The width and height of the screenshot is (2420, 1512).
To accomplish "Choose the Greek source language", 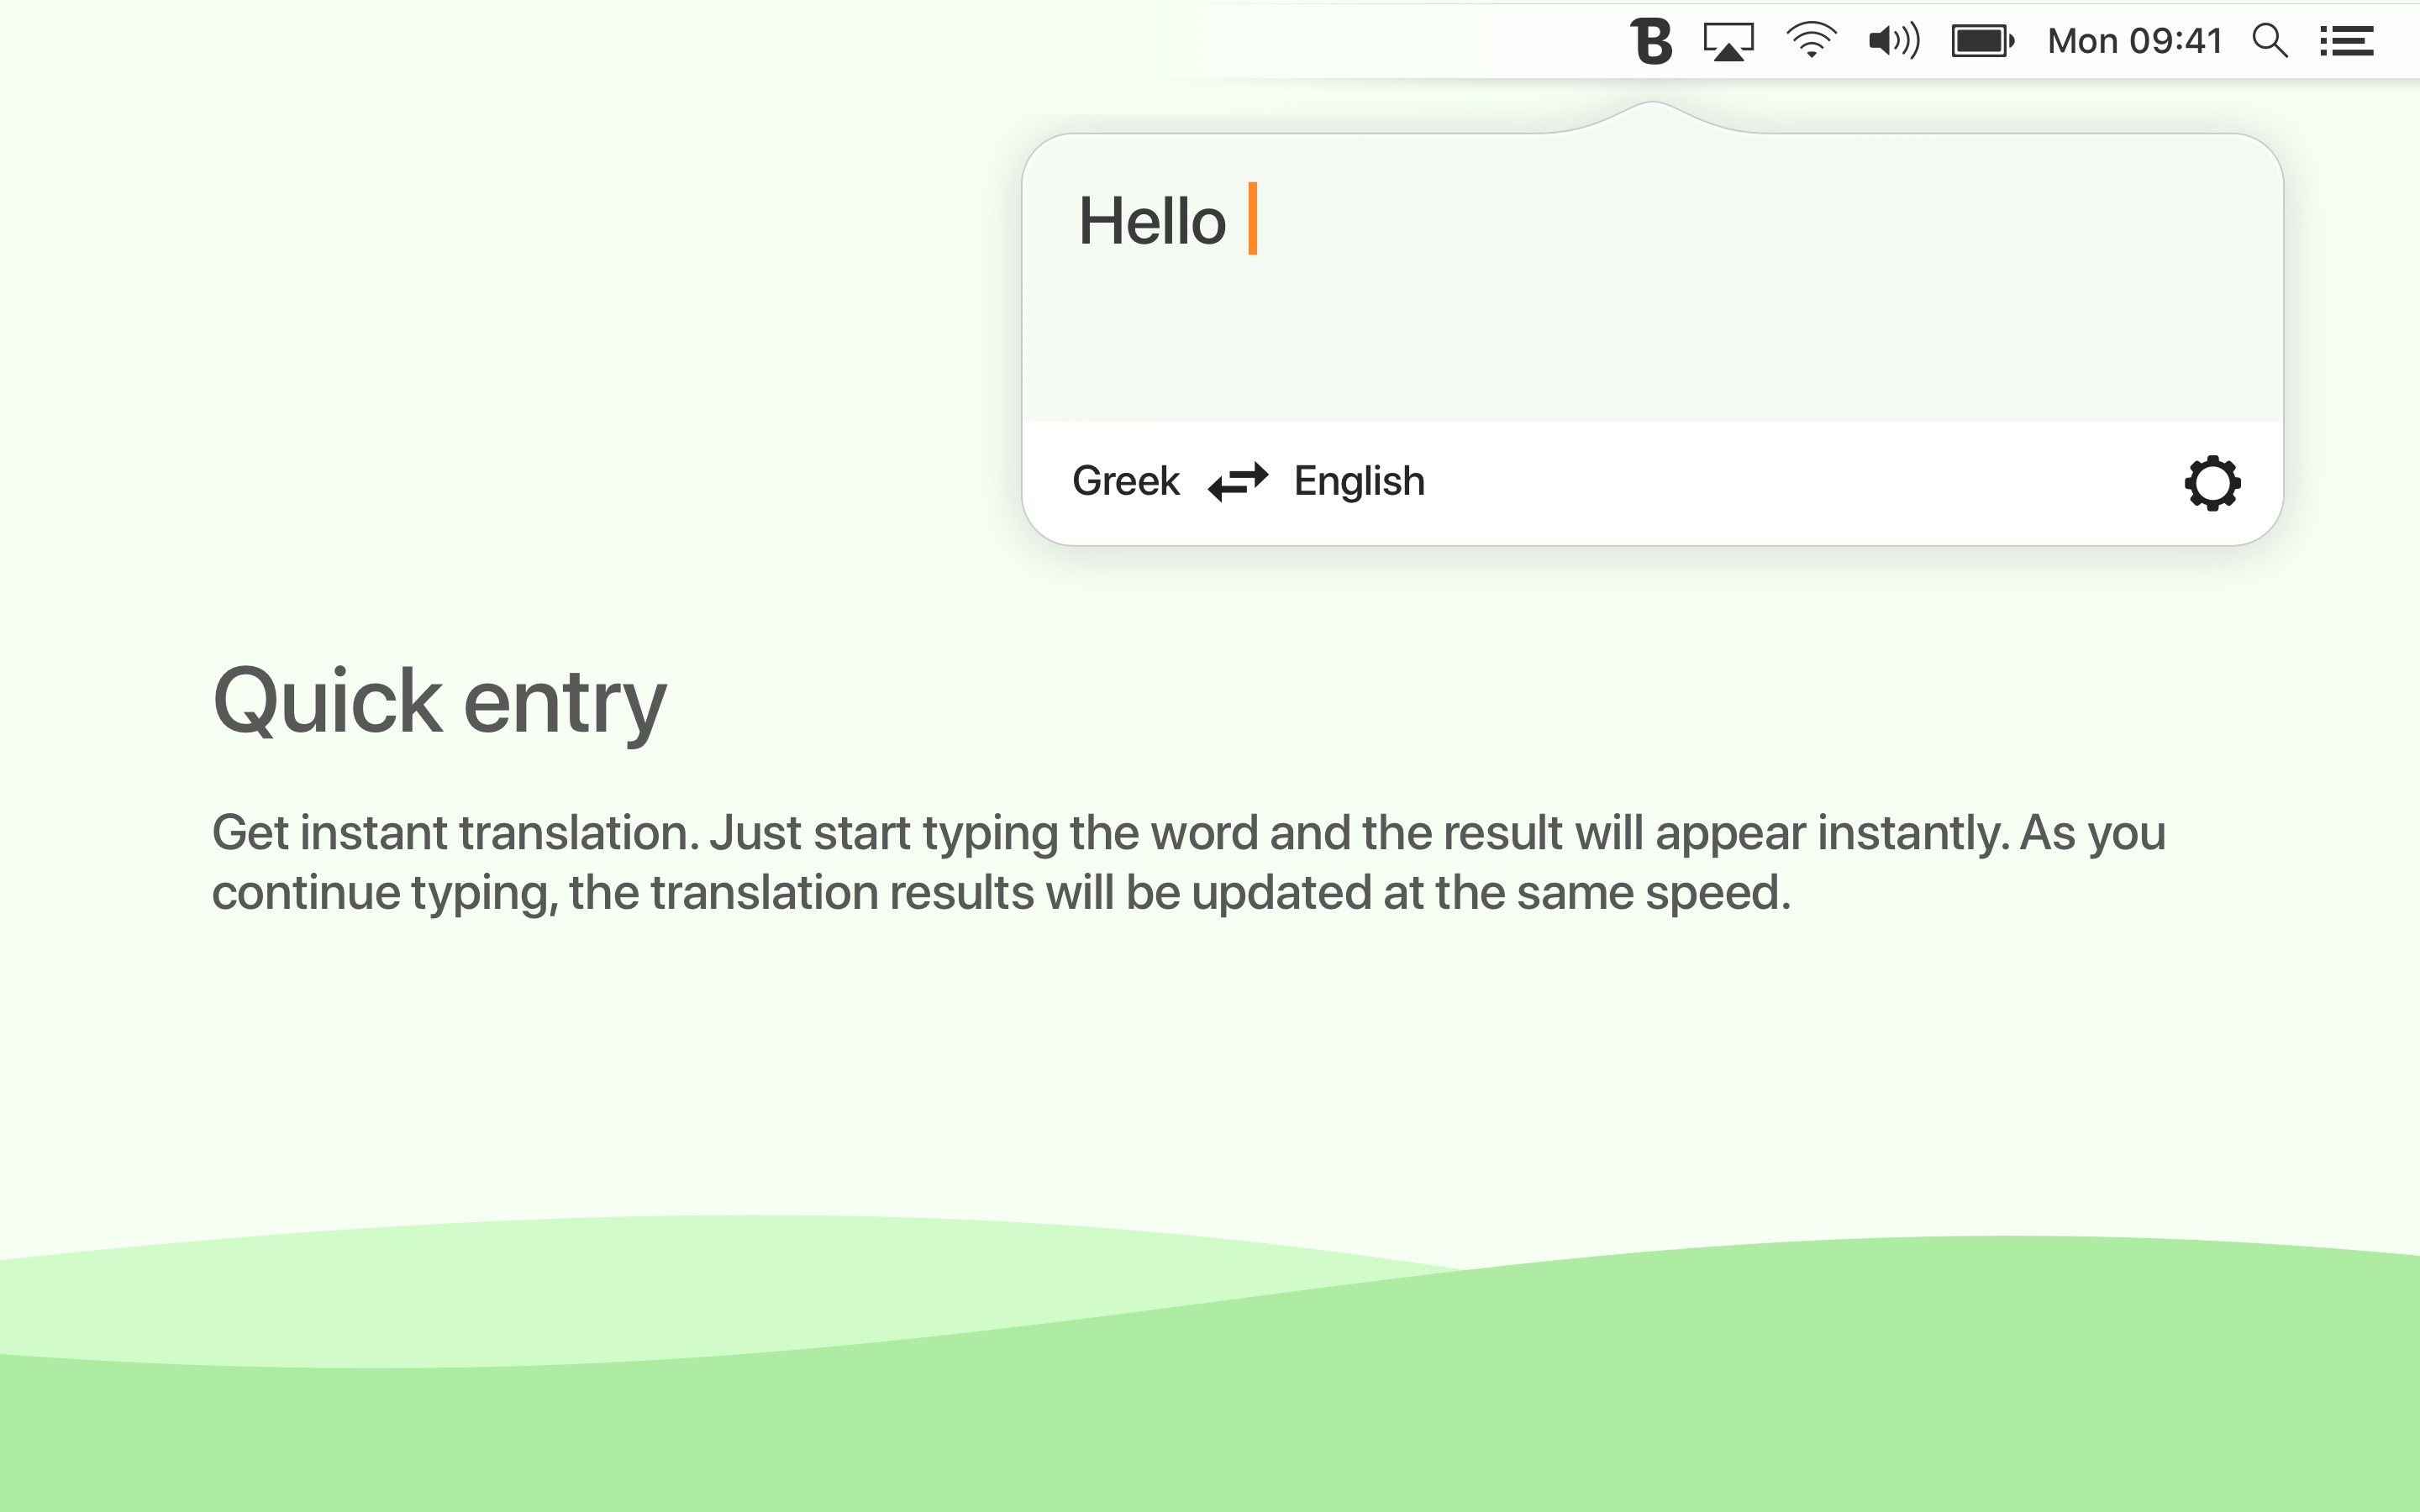I will [x=1126, y=481].
